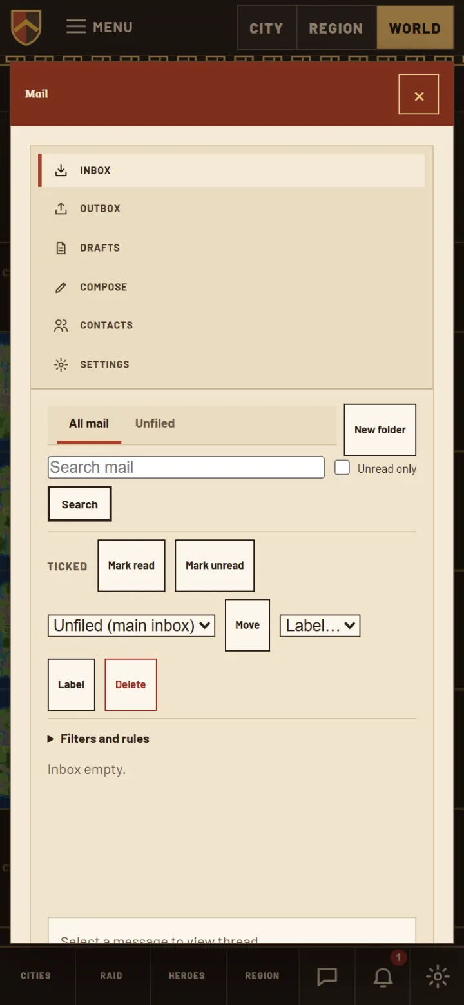Open REGION in bottom navigation
464x1005 pixels.
[262, 976]
